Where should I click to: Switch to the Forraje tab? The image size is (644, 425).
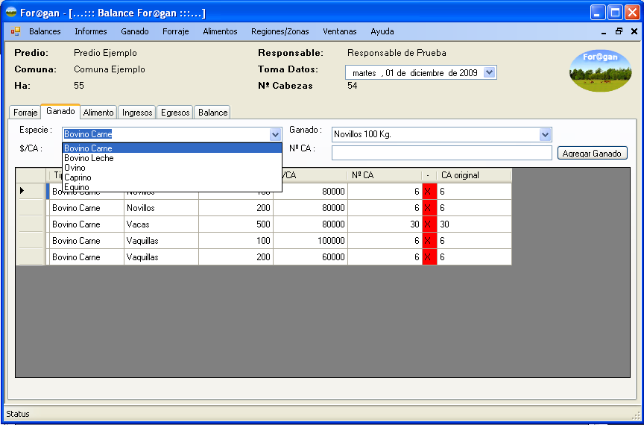point(25,113)
